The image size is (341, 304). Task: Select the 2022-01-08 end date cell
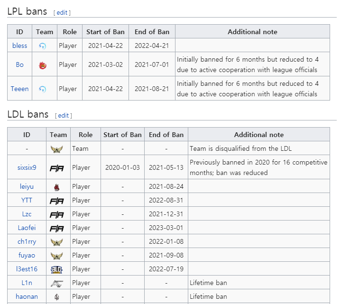point(166,241)
